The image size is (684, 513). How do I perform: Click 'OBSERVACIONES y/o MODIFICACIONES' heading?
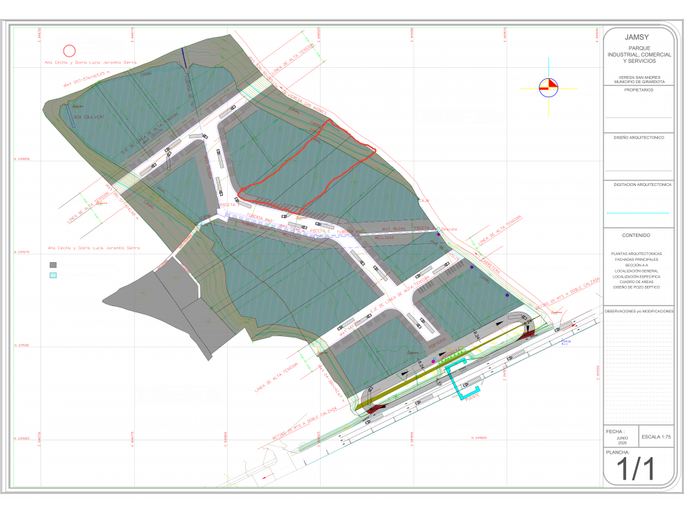[x=639, y=311]
